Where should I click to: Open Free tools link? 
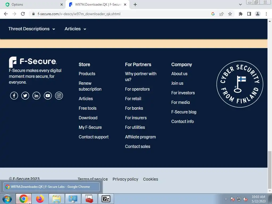(88, 108)
